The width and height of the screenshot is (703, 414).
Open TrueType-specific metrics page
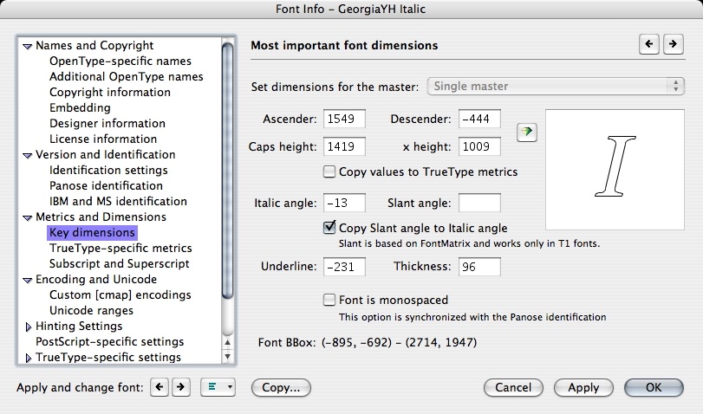(x=120, y=249)
